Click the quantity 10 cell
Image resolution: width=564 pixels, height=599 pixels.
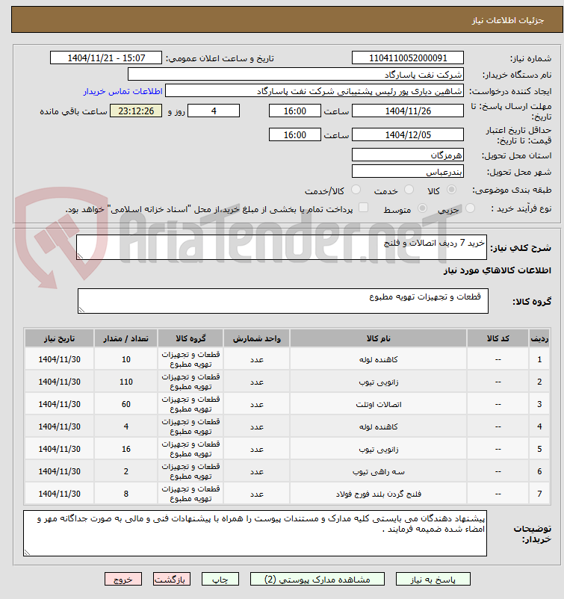(126, 359)
